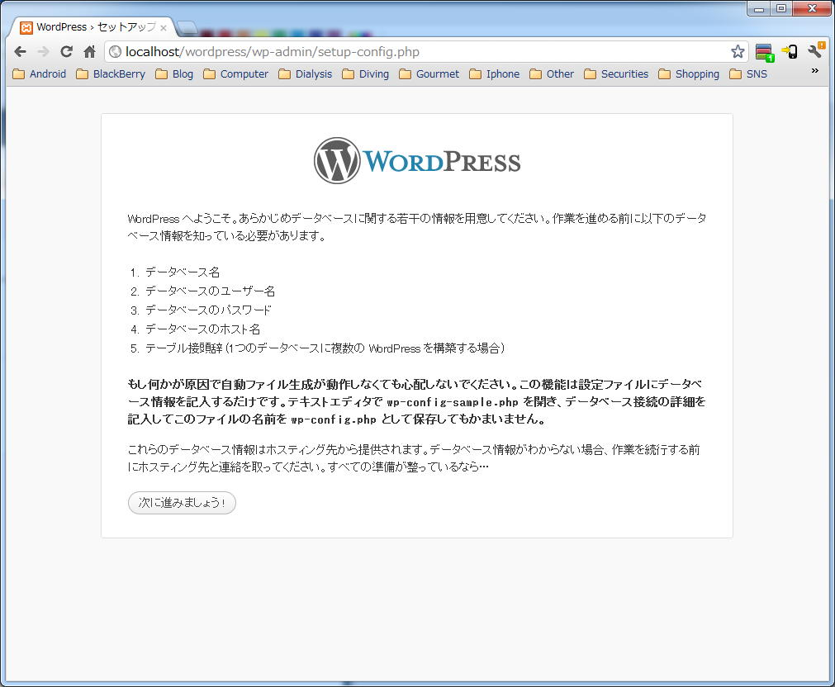This screenshot has width=835, height=687.
Task: Close the browser window
Action: 812,8
